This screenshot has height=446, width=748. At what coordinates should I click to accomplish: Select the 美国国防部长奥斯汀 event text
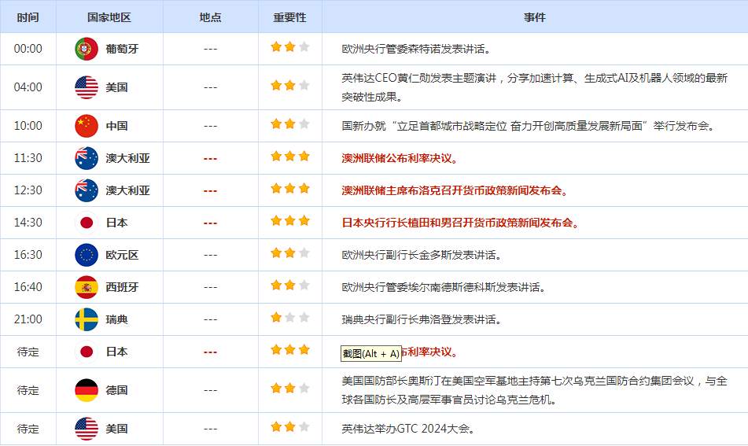click(534, 390)
